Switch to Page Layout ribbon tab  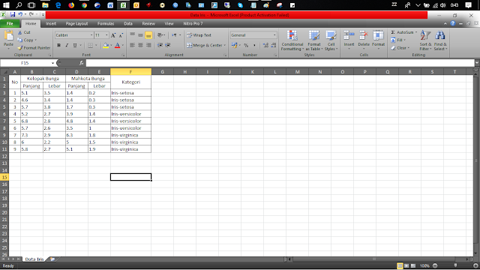click(76, 23)
